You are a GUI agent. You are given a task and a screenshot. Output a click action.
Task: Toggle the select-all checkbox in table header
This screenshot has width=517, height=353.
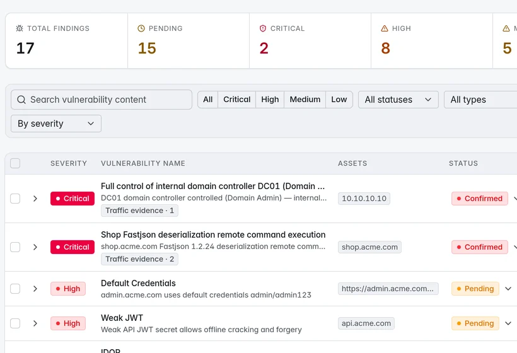tap(15, 163)
